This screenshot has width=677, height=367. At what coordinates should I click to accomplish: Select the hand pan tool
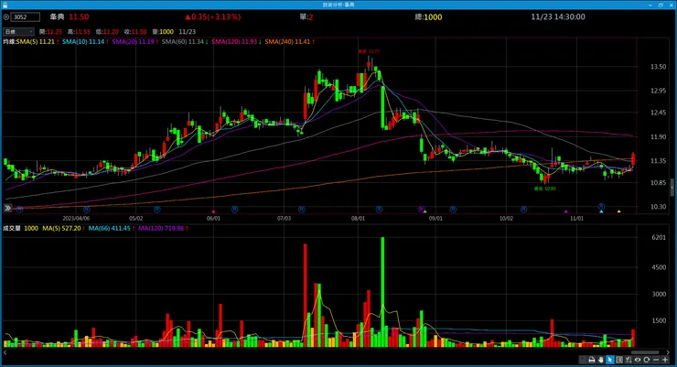(601, 360)
